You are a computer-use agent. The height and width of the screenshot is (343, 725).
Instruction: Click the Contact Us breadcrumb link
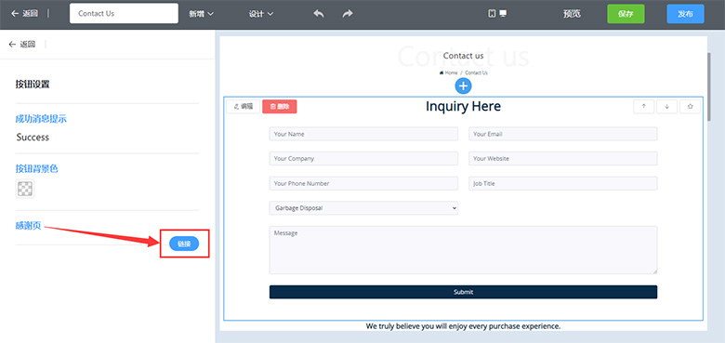tap(476, 73)
